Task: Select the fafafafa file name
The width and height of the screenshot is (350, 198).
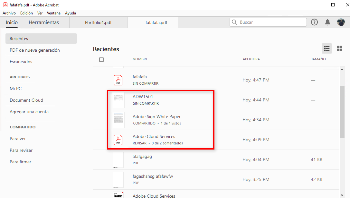Action: tap(140, 77)
